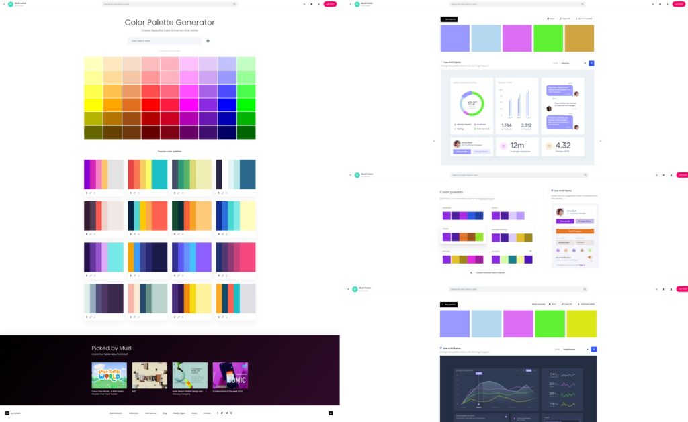Expand the triadic preset options menu

click(484, 229)
